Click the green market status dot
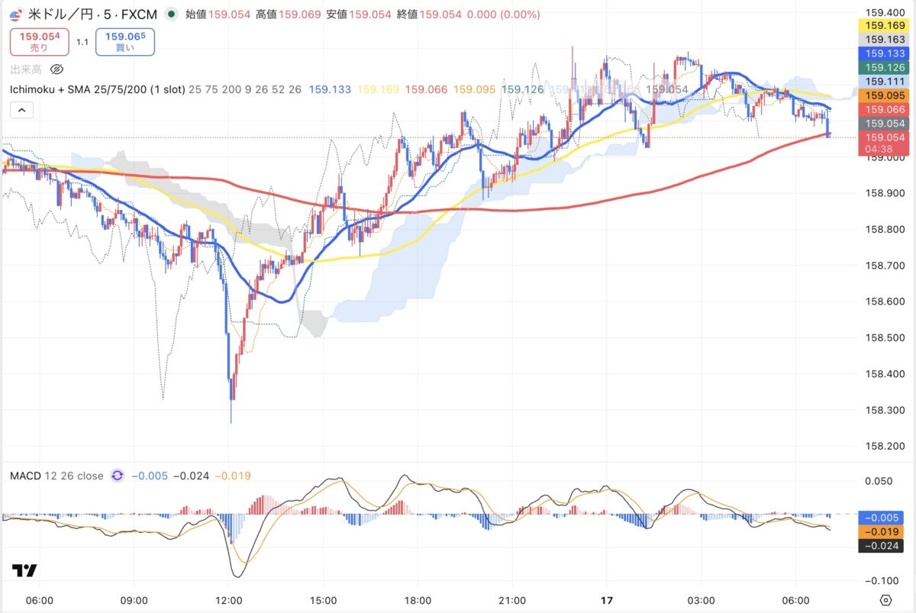Image resolution: width=916 pixels, height=613 pixels. tap(170, 15)
